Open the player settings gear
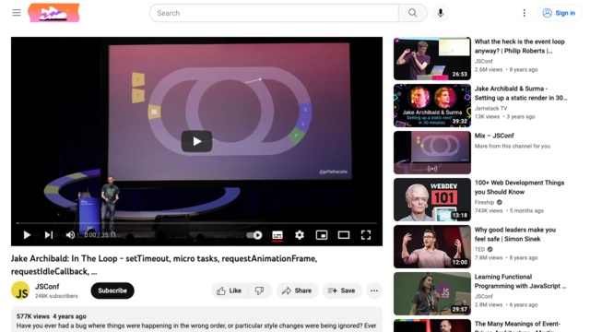 [300, 235]
